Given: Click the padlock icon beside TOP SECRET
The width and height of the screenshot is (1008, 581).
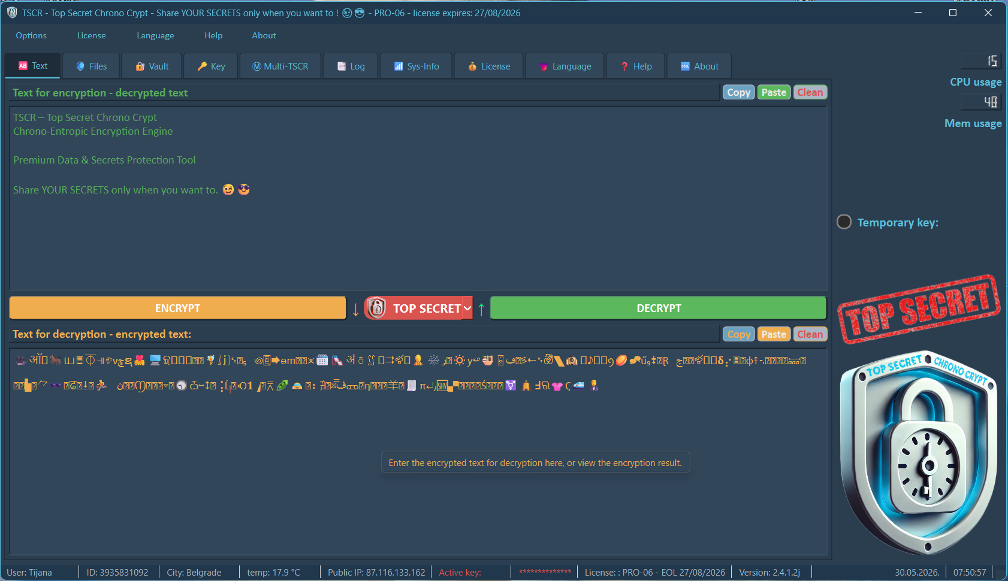Looking at the screenshot, I should tap(376, 308).
